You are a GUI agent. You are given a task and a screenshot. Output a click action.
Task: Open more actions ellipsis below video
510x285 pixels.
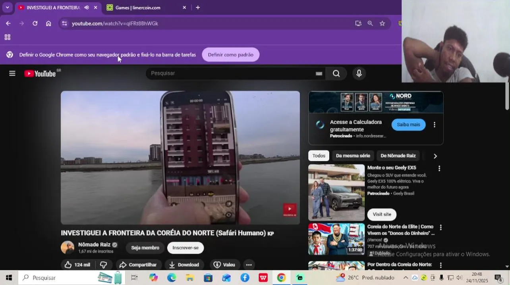click(249, 265)
